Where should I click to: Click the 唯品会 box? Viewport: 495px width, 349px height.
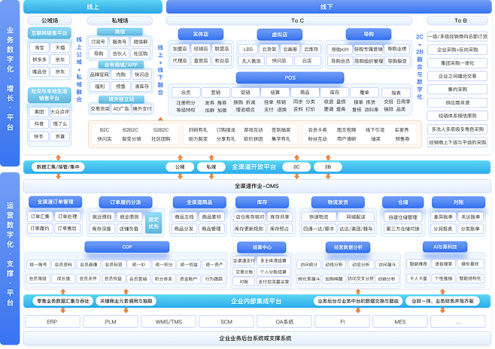[39, 71]
